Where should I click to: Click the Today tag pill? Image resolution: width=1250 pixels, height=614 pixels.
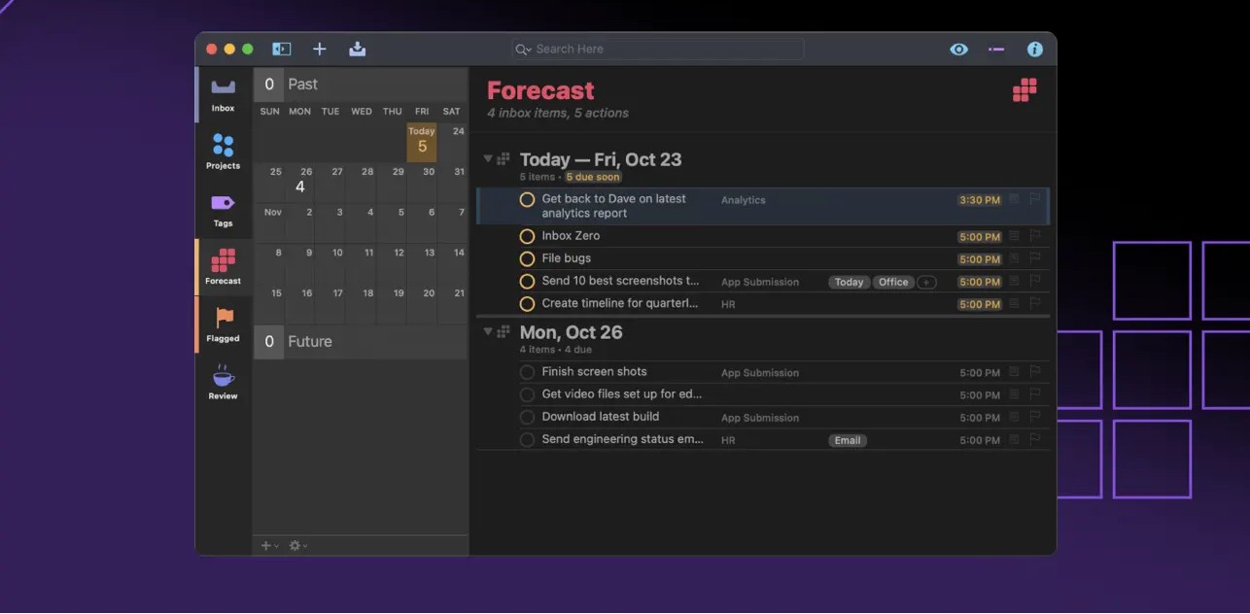(849, 282)
